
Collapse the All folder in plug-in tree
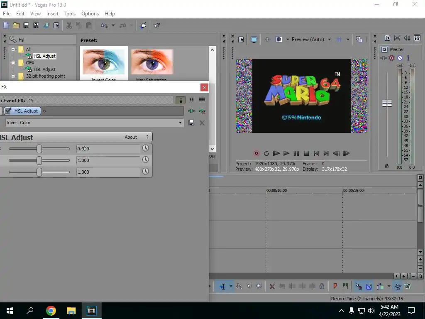(x=13, y=50)
